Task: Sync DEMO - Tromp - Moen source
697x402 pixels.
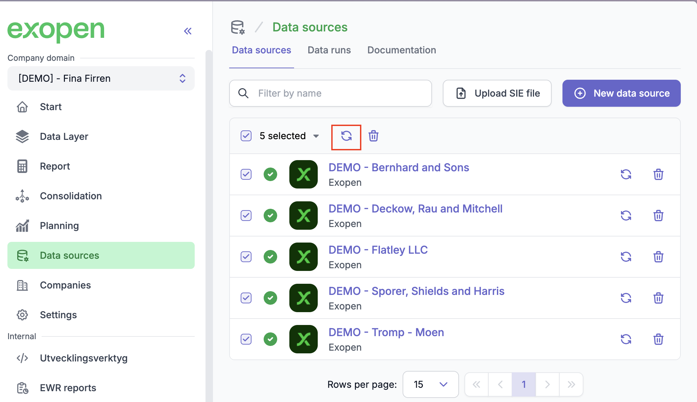Action: (626, 339)
